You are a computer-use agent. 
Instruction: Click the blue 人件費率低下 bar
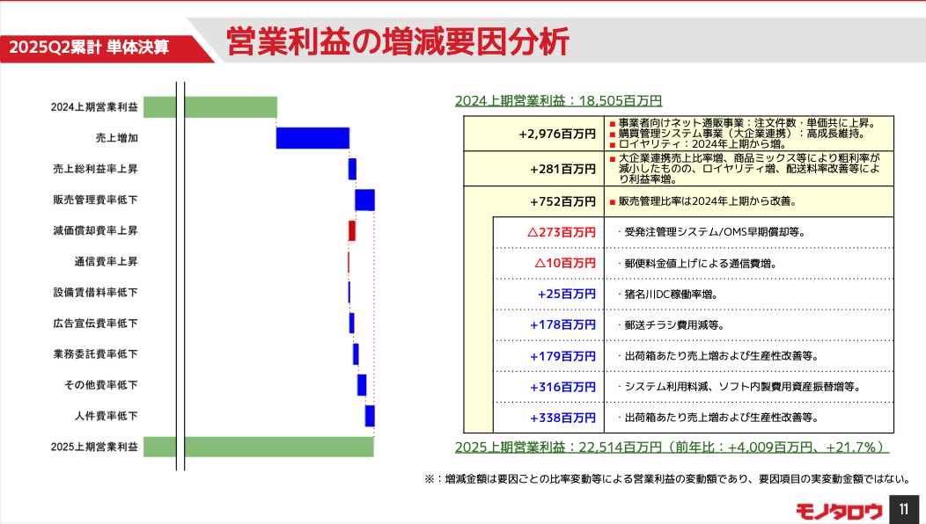pyautogui.click(x=370, y=416)
